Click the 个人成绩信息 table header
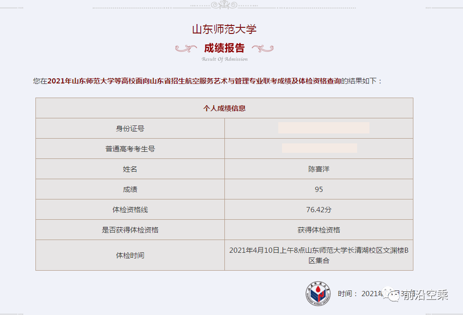This screenshot has width=463, height=315. point(224,108)
